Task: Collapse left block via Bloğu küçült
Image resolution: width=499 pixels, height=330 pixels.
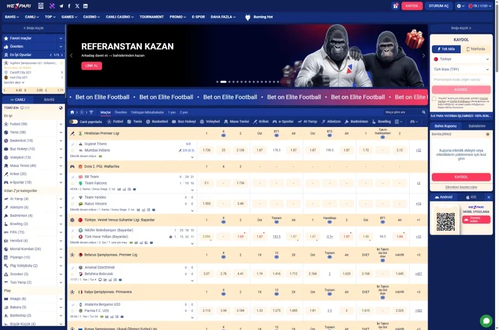Action: (33, 28)
